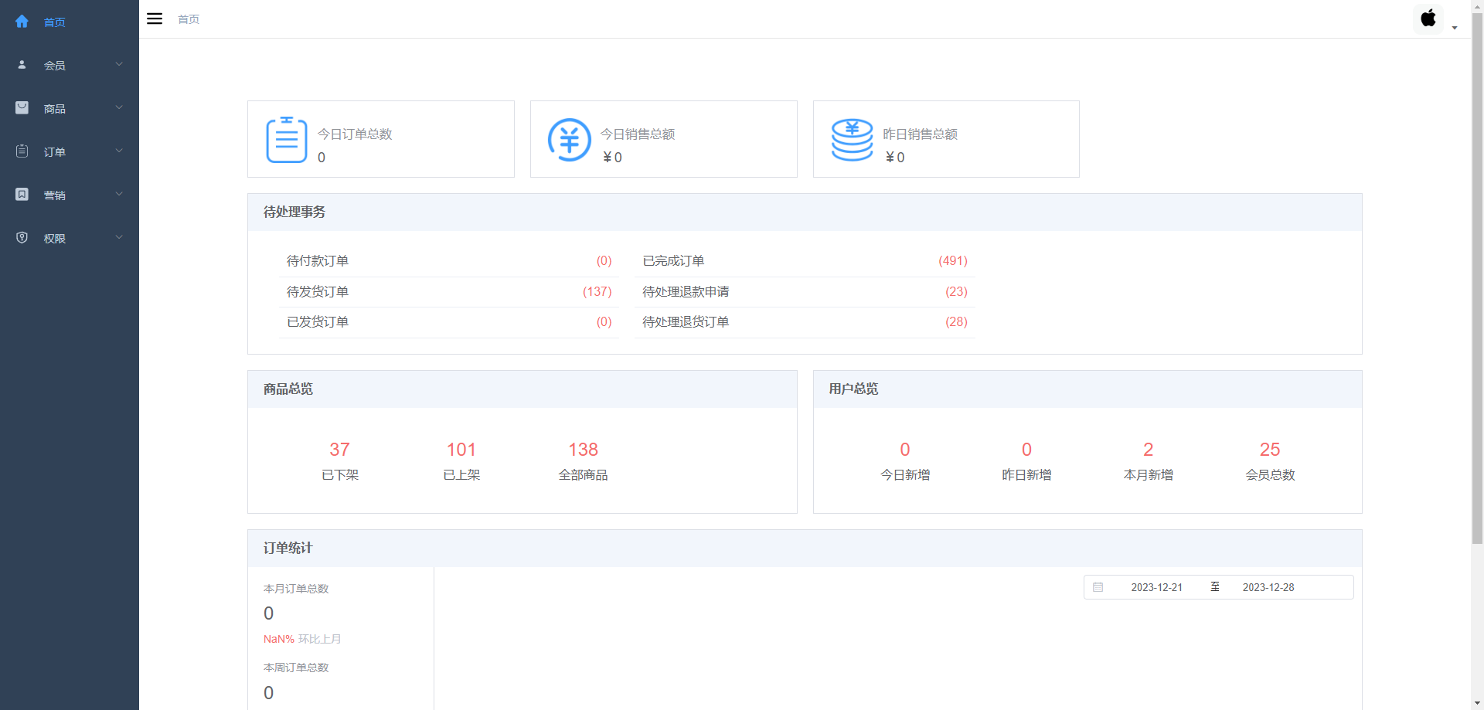
Task: Expand the 商品 menu chevron
Action: point(119,107)
